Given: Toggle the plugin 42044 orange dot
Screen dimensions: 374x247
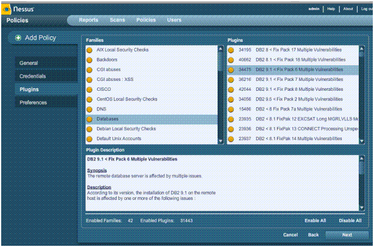Looking at the screenshot, I should pyautogui.click(x=231, y=90).
